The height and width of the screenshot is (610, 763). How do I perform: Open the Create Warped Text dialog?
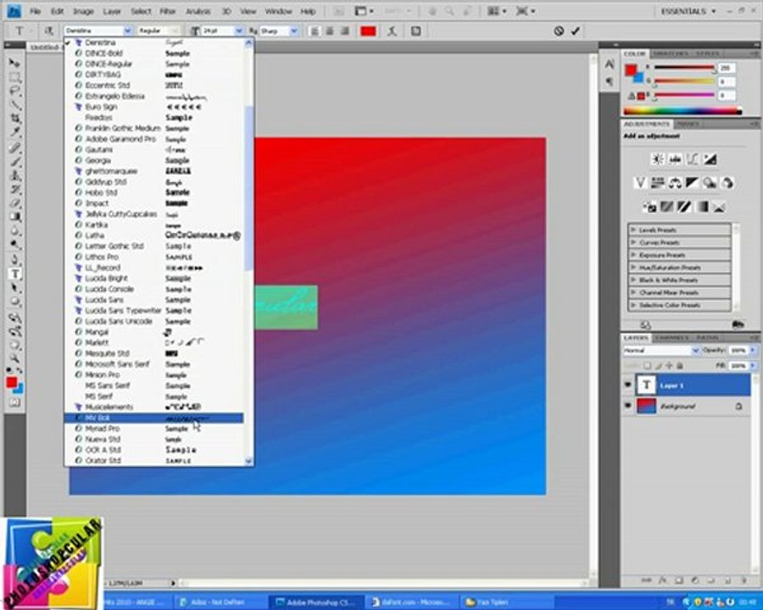coord(393,31)
